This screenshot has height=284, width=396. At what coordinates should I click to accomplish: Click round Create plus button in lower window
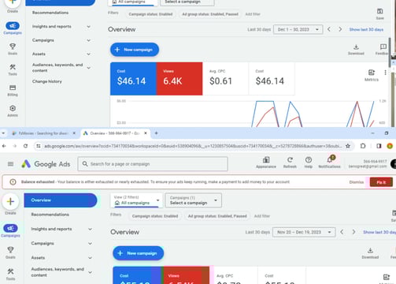point(10,202)
